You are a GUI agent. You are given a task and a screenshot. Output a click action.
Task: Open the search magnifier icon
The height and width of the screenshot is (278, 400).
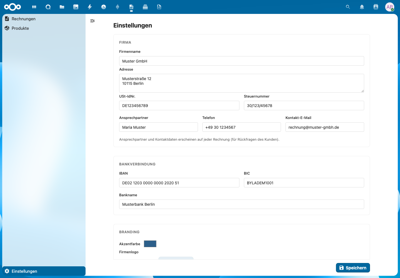(x=348, y=7)
